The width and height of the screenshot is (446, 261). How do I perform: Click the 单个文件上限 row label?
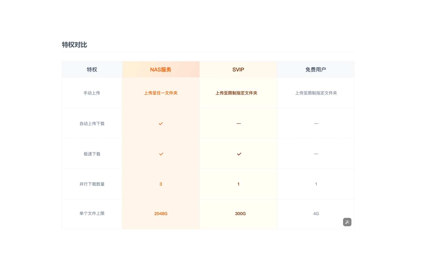[x=92, y=213]
